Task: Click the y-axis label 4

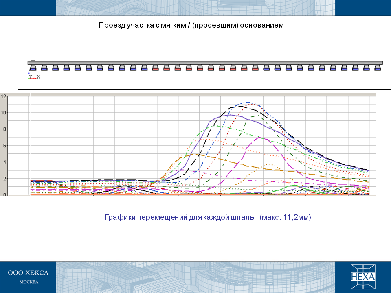Action: pyautogui.click(x=4, y=162)
